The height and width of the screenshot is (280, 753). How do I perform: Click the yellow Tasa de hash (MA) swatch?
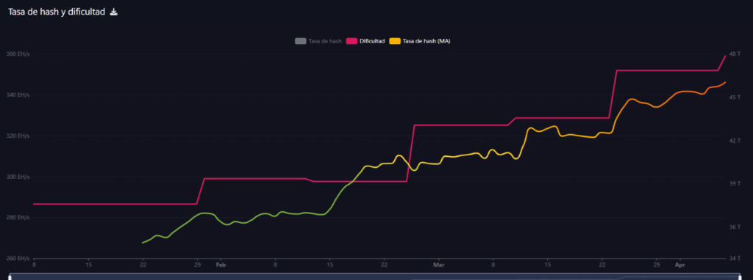point(395,41)
